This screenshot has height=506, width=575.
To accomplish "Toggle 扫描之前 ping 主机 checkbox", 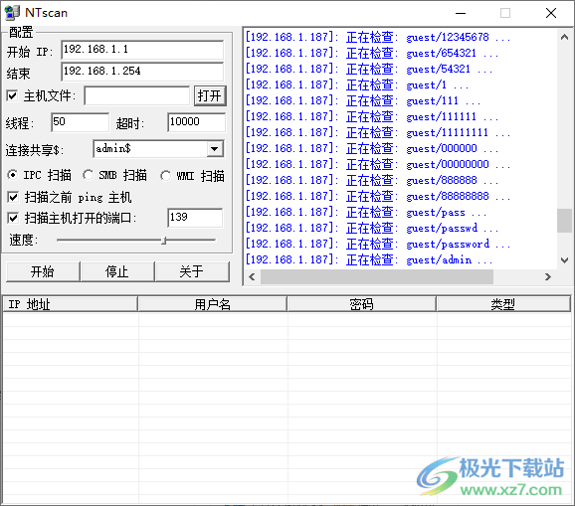I will click(x=13, y=198).
